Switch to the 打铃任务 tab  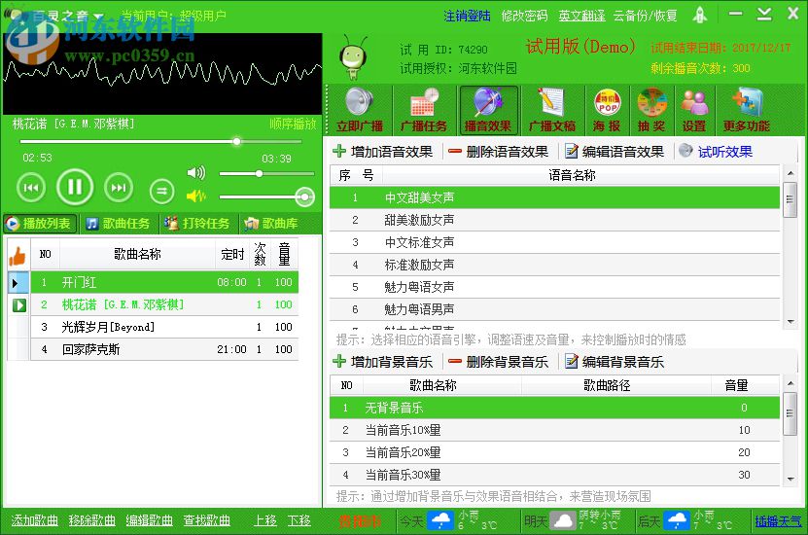(x=198, y=224)
